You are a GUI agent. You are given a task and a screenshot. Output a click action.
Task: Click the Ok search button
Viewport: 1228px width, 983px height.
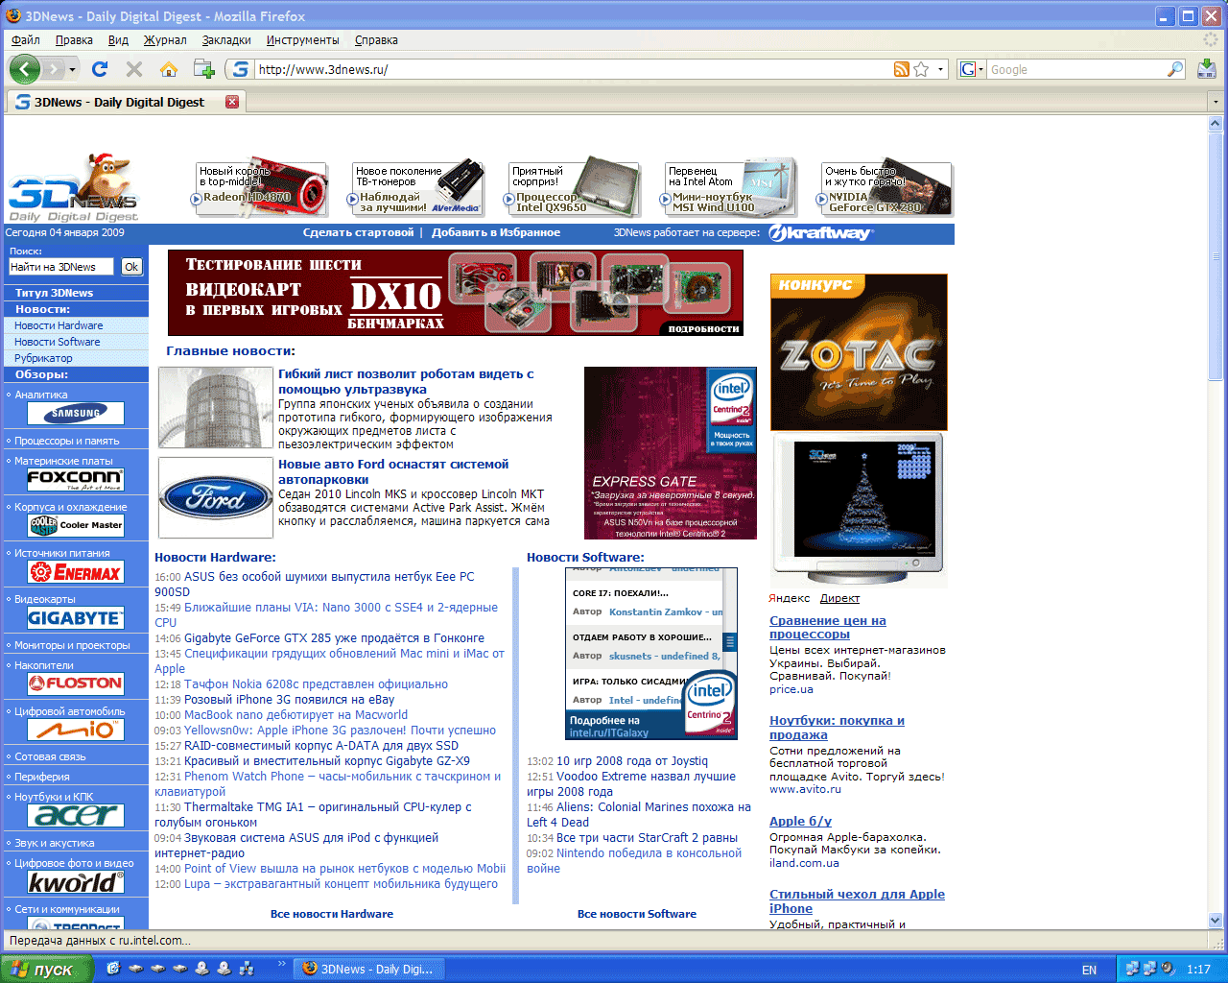131,267
